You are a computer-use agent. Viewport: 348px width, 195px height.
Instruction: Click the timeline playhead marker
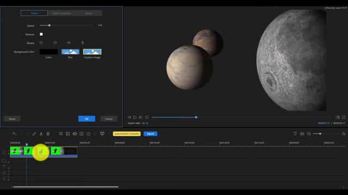27,145
